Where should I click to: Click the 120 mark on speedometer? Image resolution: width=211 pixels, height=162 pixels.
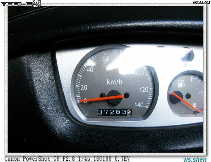[144, 90]
